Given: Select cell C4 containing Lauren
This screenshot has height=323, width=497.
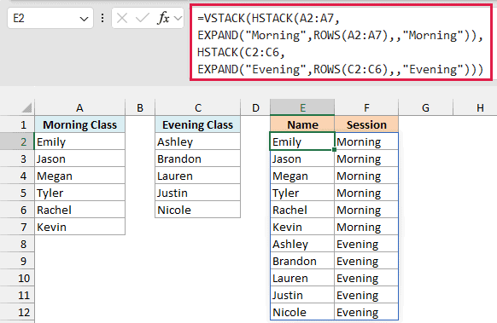Looking at the screenshot, I should click(x=198, y=176).
